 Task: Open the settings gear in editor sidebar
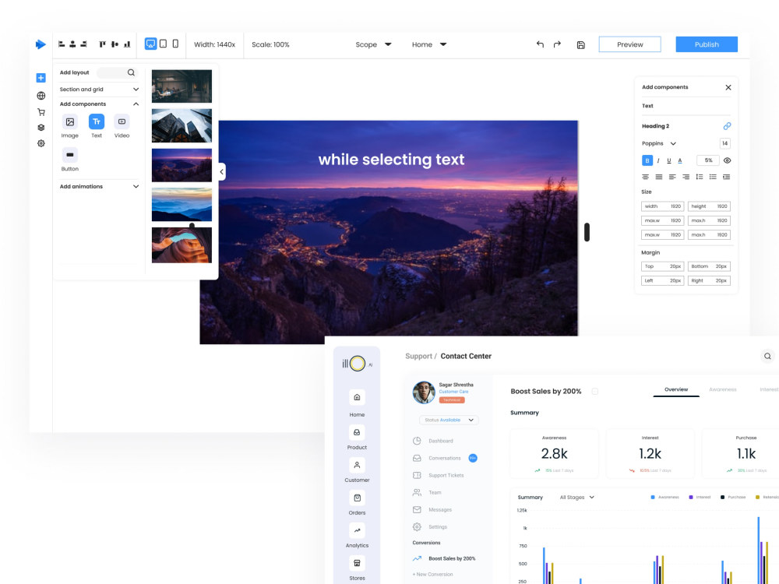coord(41,143)
